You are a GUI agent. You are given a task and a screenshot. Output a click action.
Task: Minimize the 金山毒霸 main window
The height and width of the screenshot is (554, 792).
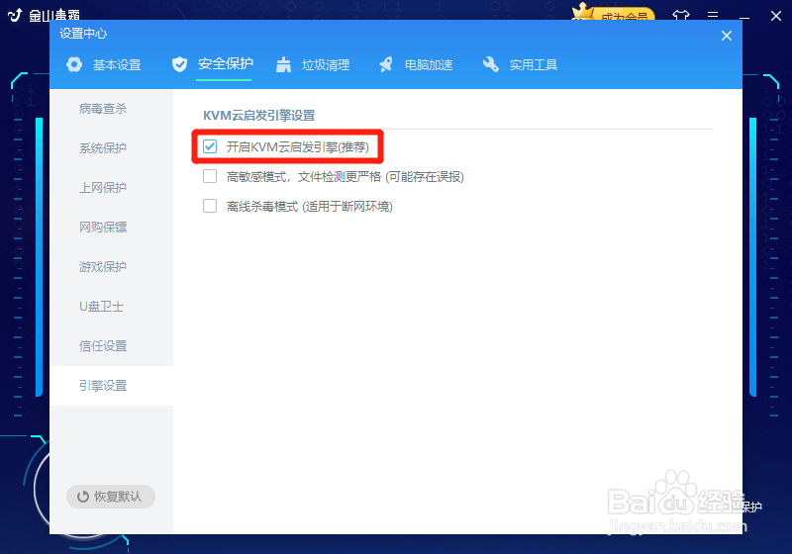[x=744, y=16]
